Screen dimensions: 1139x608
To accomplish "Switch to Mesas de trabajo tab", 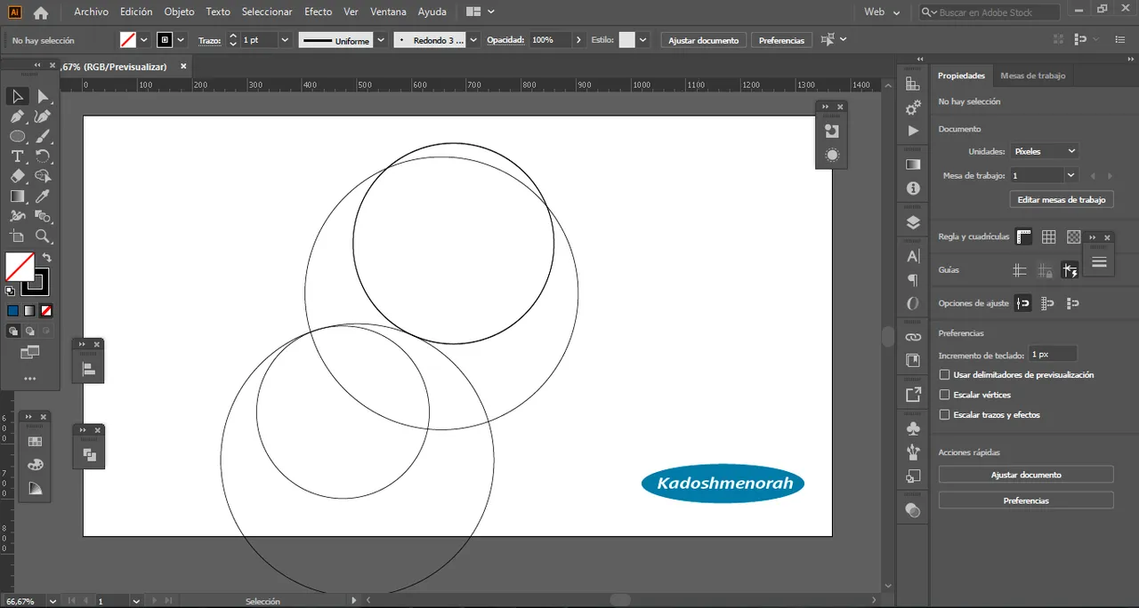I will point(1032,76).
